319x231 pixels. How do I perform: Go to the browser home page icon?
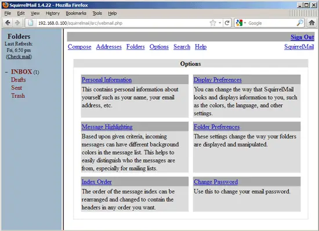click(311, 23)
